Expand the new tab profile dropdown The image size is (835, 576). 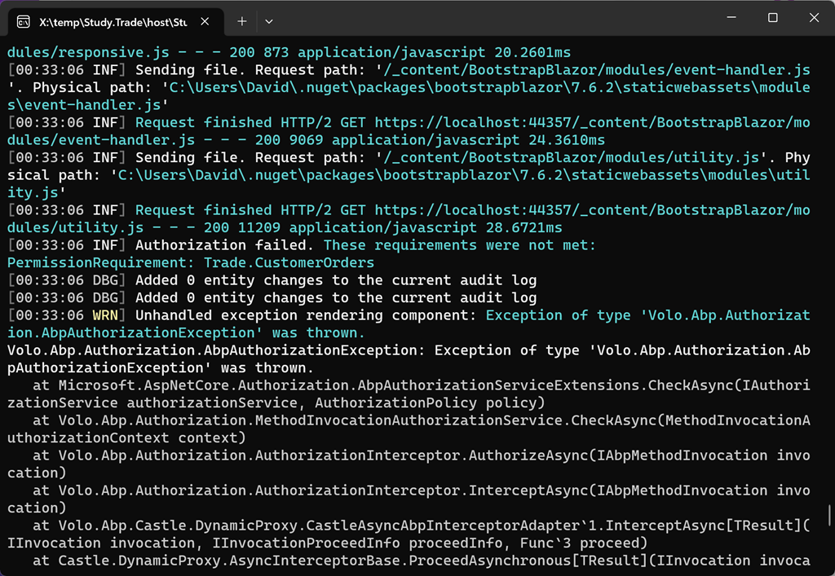[269, 21]
